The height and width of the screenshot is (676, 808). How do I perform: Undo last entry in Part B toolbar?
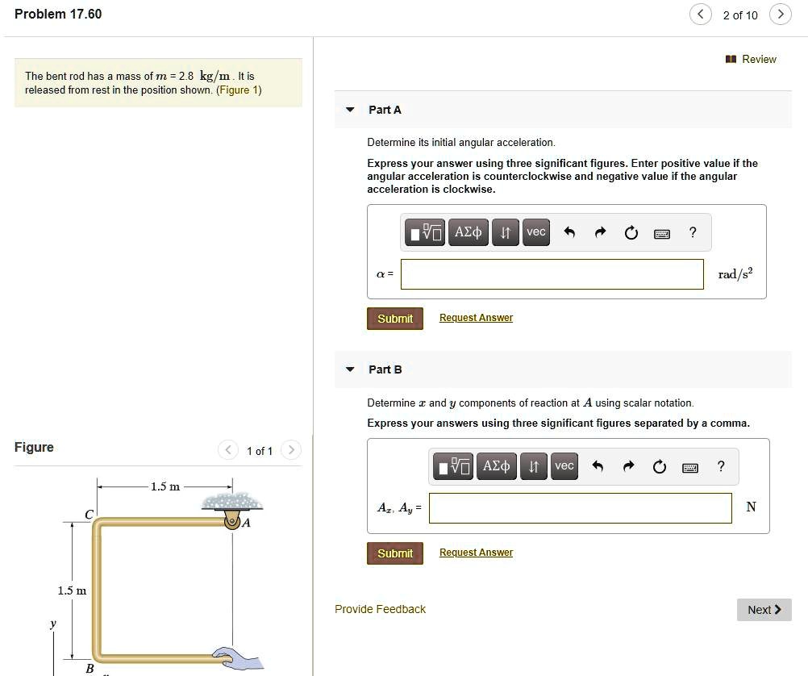tap(598, 466)
